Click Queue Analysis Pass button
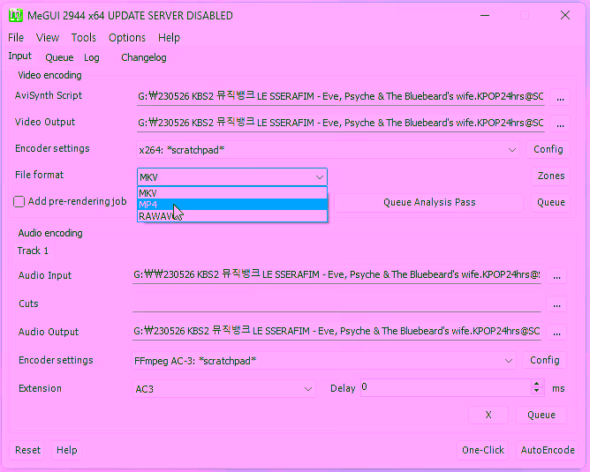590x472 pixels. [x=429, y=202]
